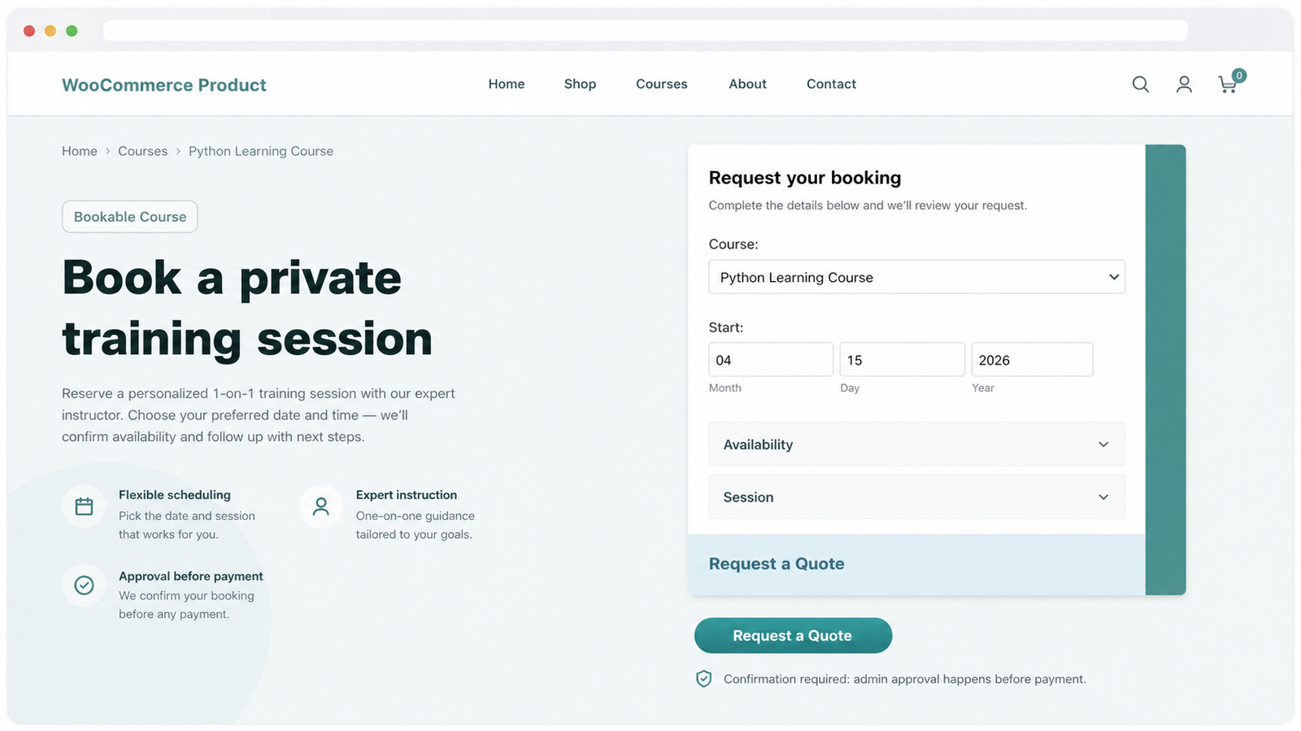Click the calendar icon beside Flexible scheduling

(x=84, y=507)
